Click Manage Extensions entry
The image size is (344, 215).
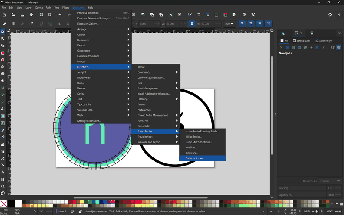click(101, 121)
